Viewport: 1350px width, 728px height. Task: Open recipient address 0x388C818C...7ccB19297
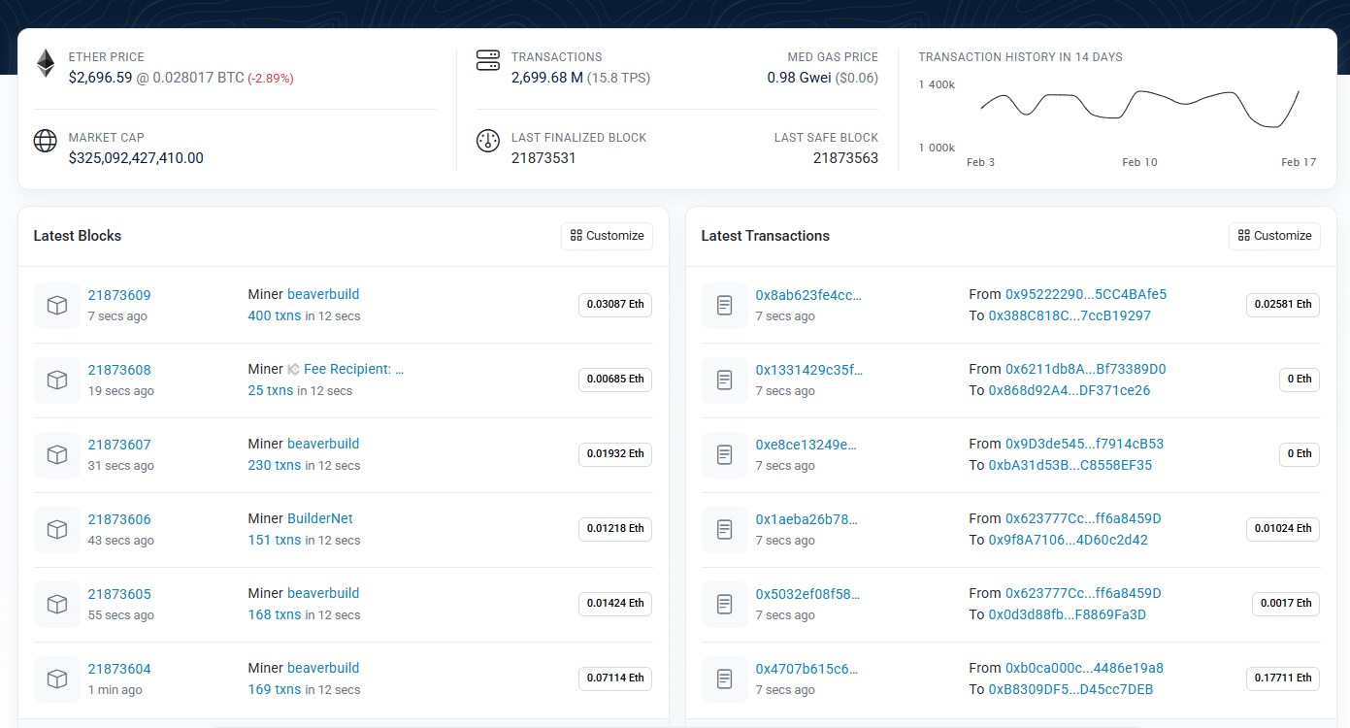click(1070, 315)
